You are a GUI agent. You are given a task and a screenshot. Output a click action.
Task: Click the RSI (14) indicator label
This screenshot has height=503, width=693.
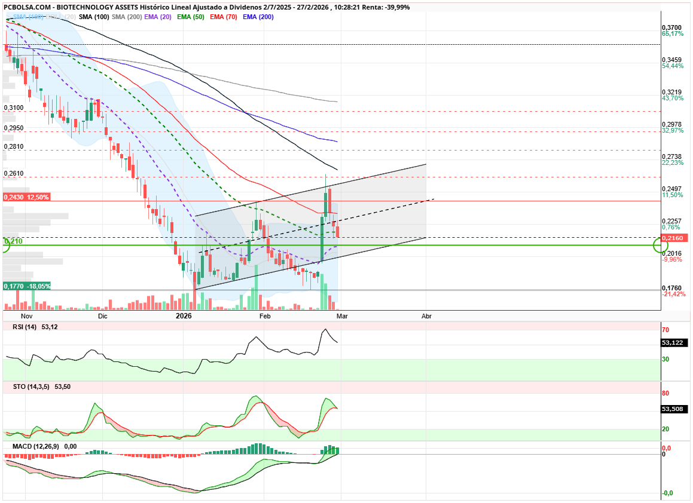[x=25, y=327]
